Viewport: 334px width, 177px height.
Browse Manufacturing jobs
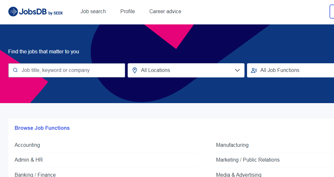click(x=232, y=145)
